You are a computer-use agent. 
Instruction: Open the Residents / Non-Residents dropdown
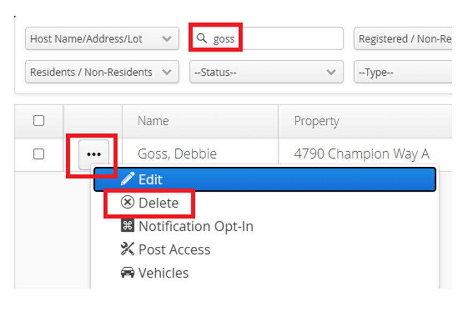(x=102, y=72)
